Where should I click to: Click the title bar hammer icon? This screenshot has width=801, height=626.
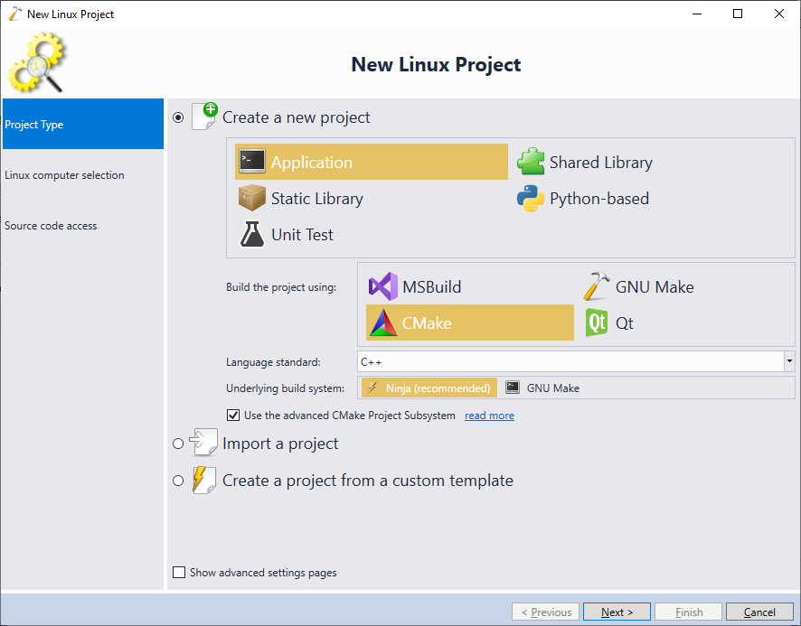pos(15,14)
